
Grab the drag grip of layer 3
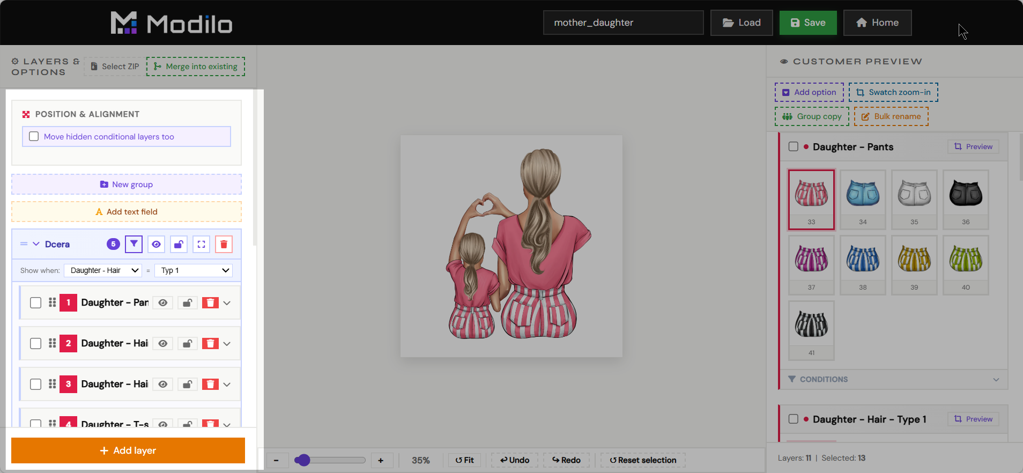click(x=52, y=384)
